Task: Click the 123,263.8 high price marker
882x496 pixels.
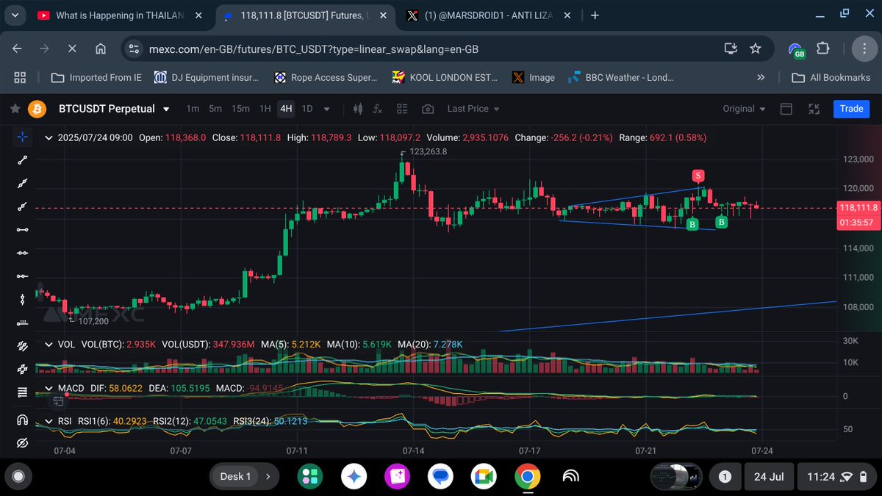Action: [x=428, y=151]
